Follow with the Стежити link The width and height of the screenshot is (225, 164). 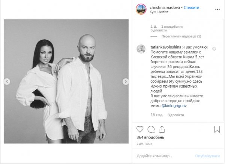[191, 7]
